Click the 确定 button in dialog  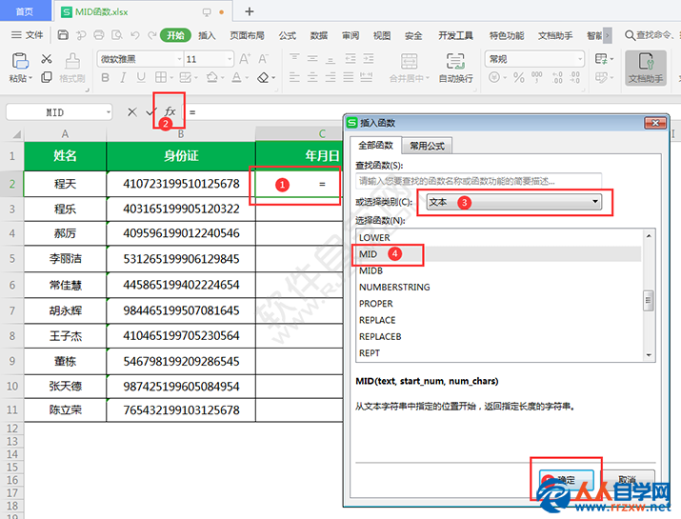pos(567,480)
